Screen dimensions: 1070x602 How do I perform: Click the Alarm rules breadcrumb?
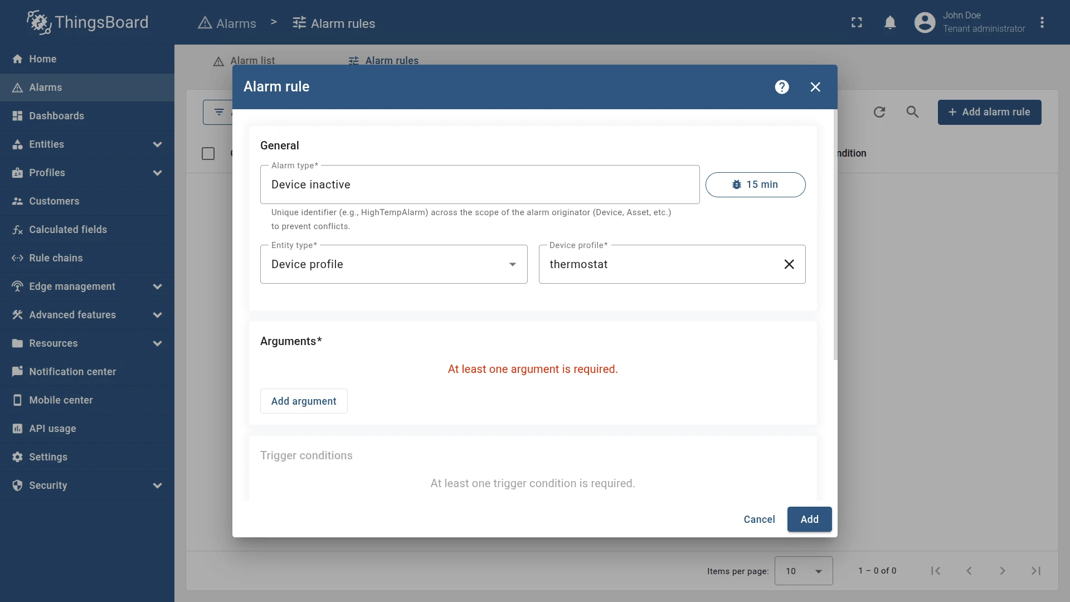(x=334, y=23)
